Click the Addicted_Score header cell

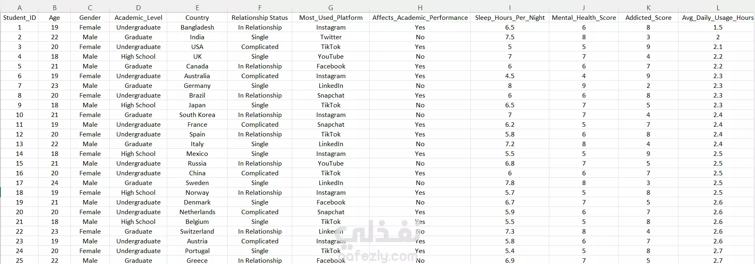pyautogui.click(x=648, y=17)
